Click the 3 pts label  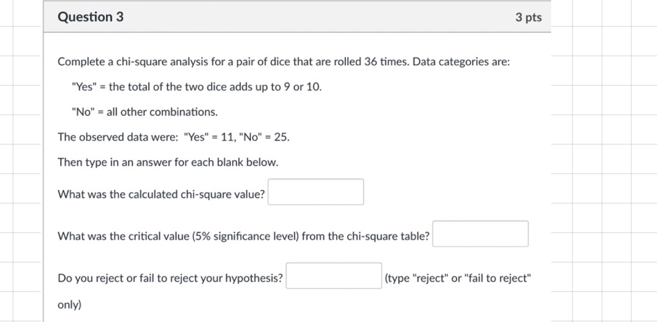point(529,17)
